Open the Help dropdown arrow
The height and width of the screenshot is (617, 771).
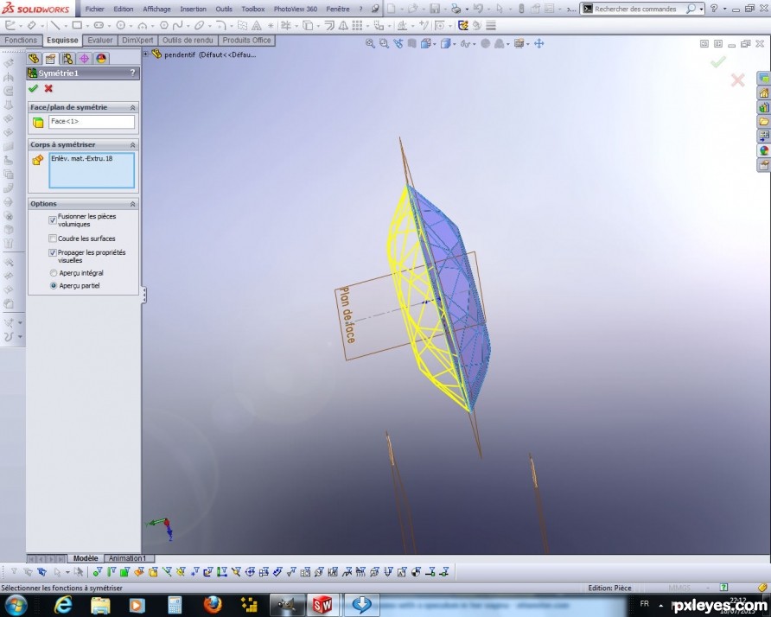pyautogui.click(x=723, y=9)
